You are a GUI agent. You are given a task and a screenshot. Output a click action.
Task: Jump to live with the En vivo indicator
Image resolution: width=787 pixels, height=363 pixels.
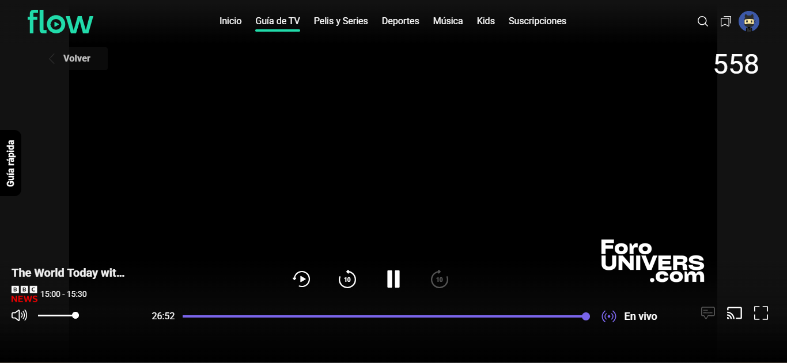pos(629,316)
